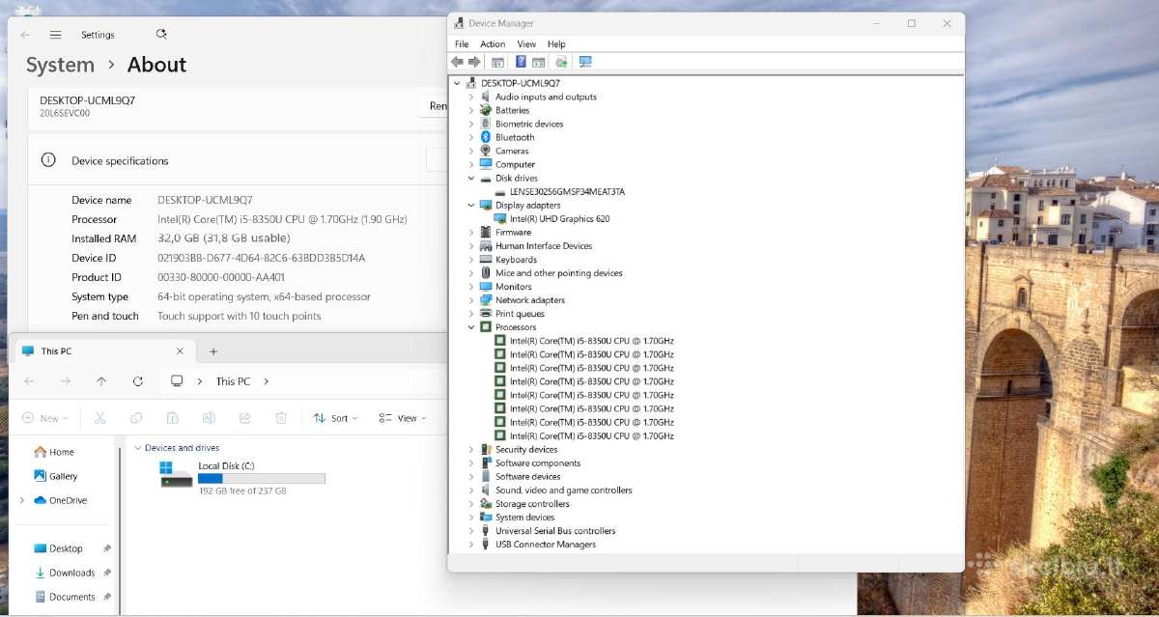Screen dimensions: 1159x617
Task: Expand the Bluetooth category
Action: point(471,137)
